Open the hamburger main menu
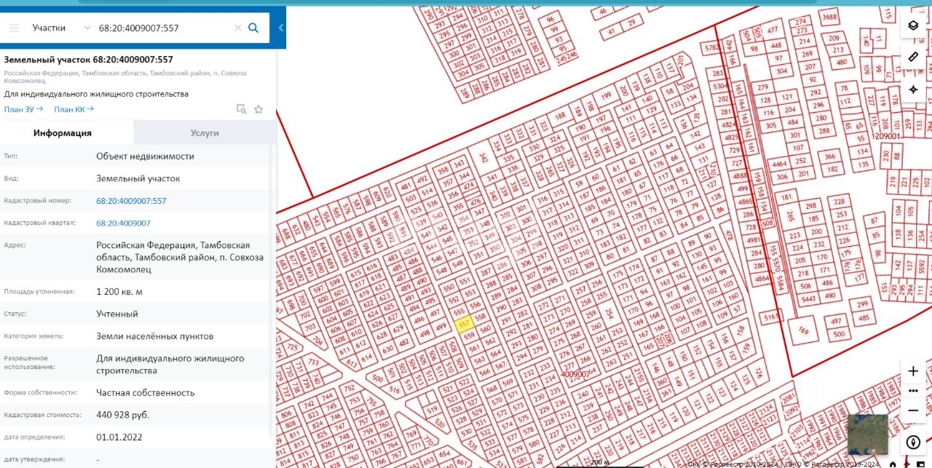 [x=14, y=28]
